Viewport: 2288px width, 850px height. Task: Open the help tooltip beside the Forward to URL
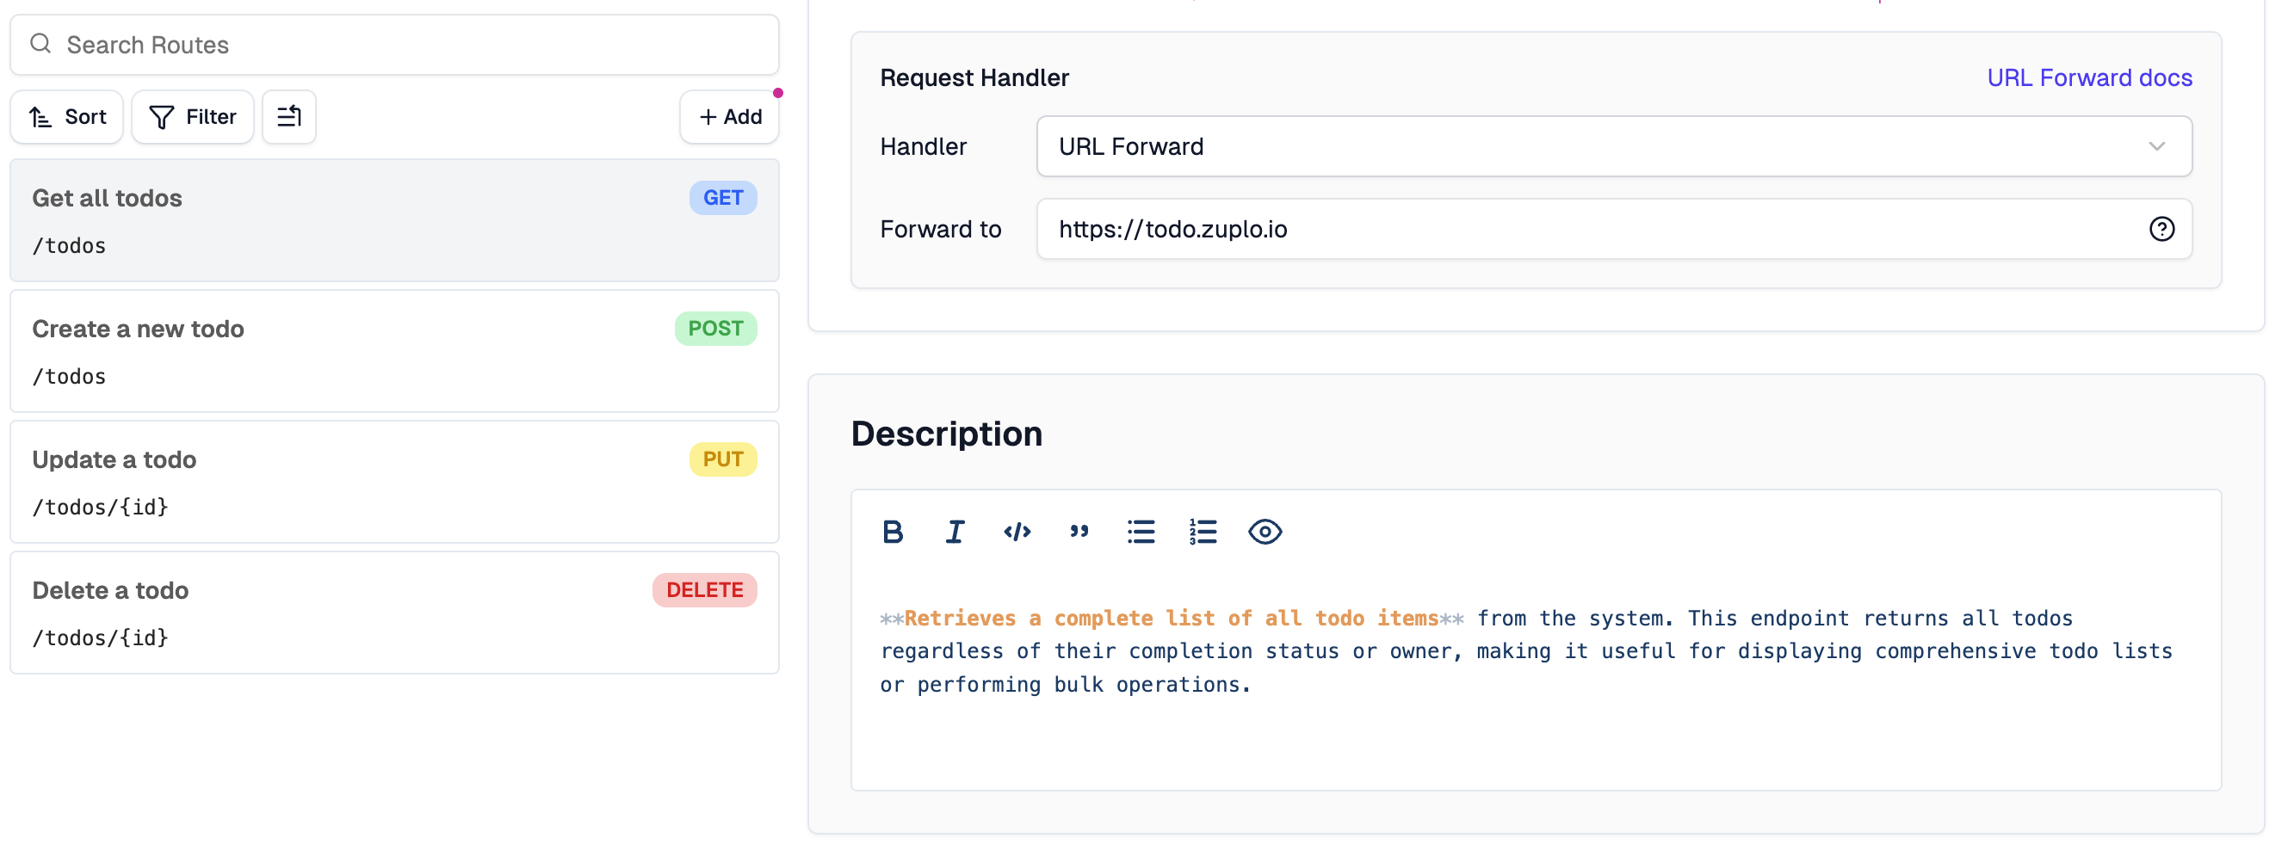click(x=2161, y=229)
